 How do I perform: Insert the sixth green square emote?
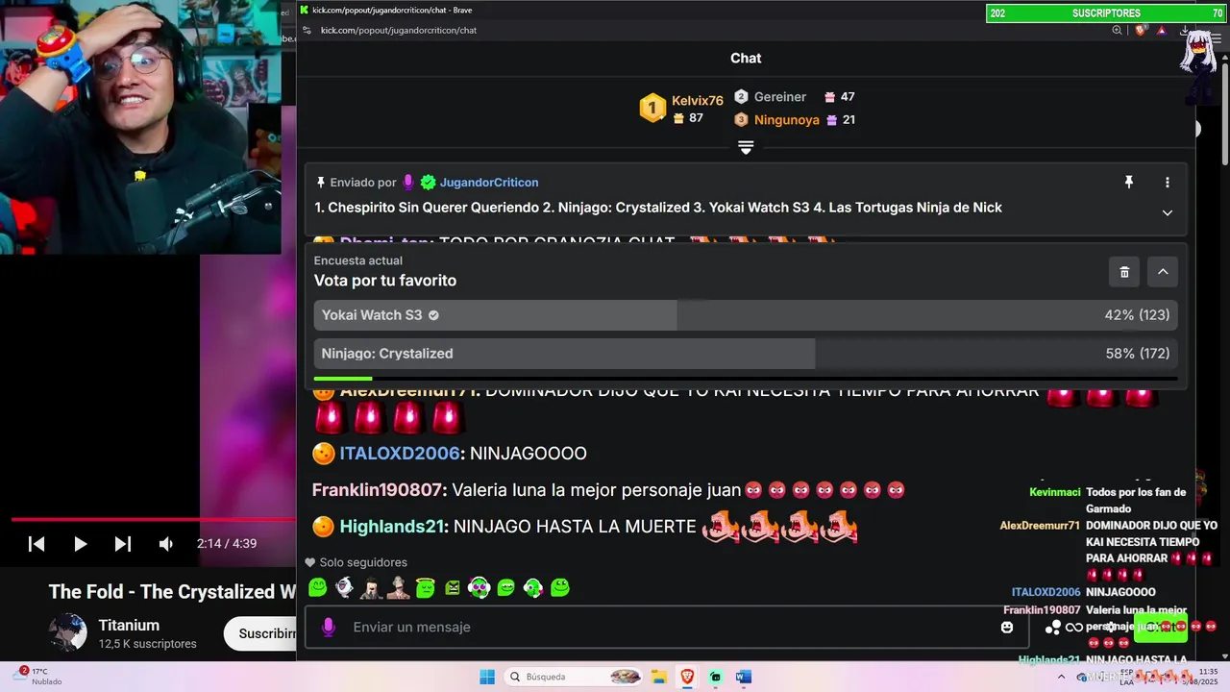[x=453, y=587]
